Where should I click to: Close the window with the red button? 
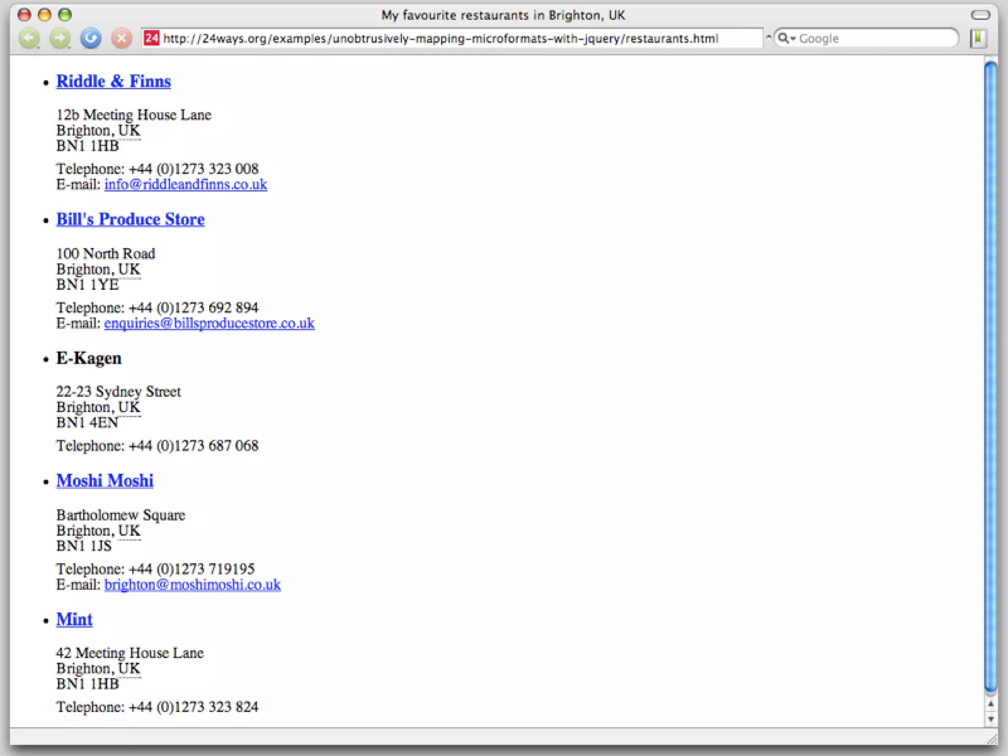tap(24, 15)
